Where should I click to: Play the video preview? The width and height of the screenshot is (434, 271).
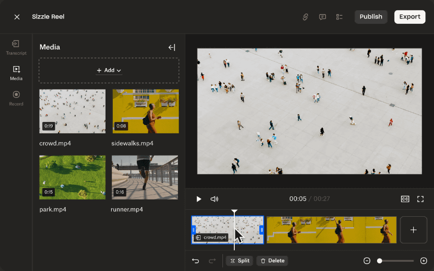199,199
